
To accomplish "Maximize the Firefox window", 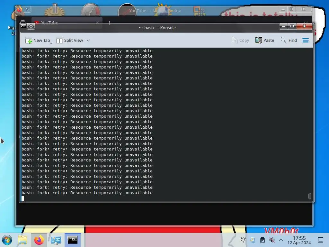I will [291, 9].
